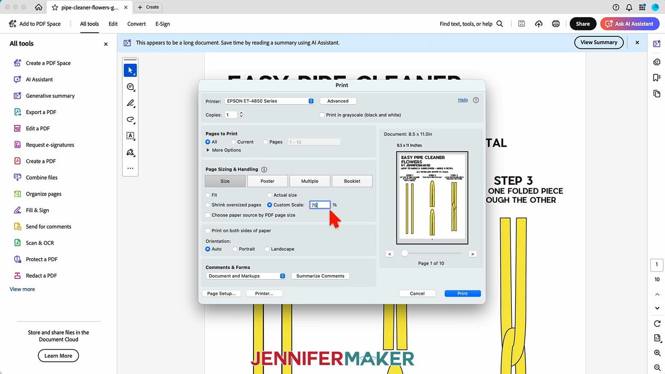Rotate the page view icon

657,323
